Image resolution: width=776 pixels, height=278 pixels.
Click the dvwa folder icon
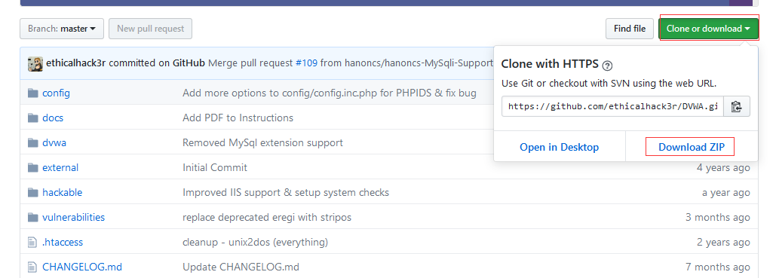point(33,143)
